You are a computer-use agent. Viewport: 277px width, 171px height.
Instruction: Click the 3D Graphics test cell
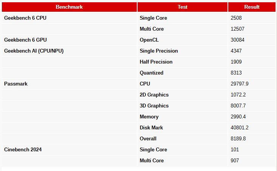pyautogui.click(x=154, y=106)
